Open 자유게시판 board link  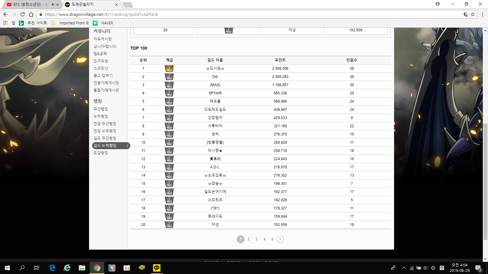[x=102, y=39]
